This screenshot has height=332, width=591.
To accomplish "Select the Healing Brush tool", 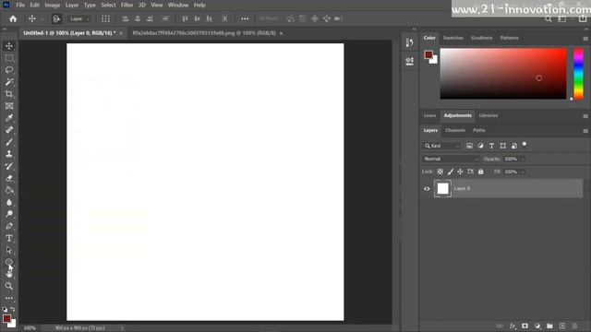I will coord(9,130).
